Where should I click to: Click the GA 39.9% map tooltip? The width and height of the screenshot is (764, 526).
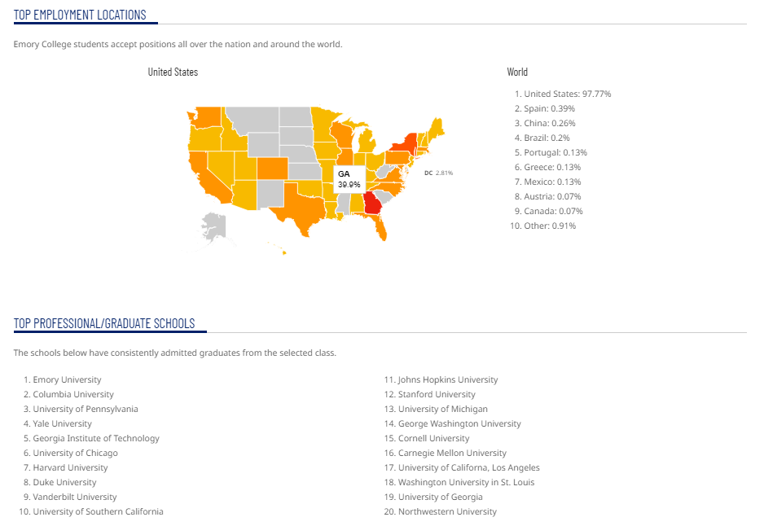click(x=349, y=179)
